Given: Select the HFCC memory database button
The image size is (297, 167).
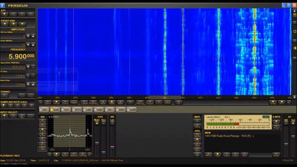Looking at the screenshot, I should tap(208, 154).
